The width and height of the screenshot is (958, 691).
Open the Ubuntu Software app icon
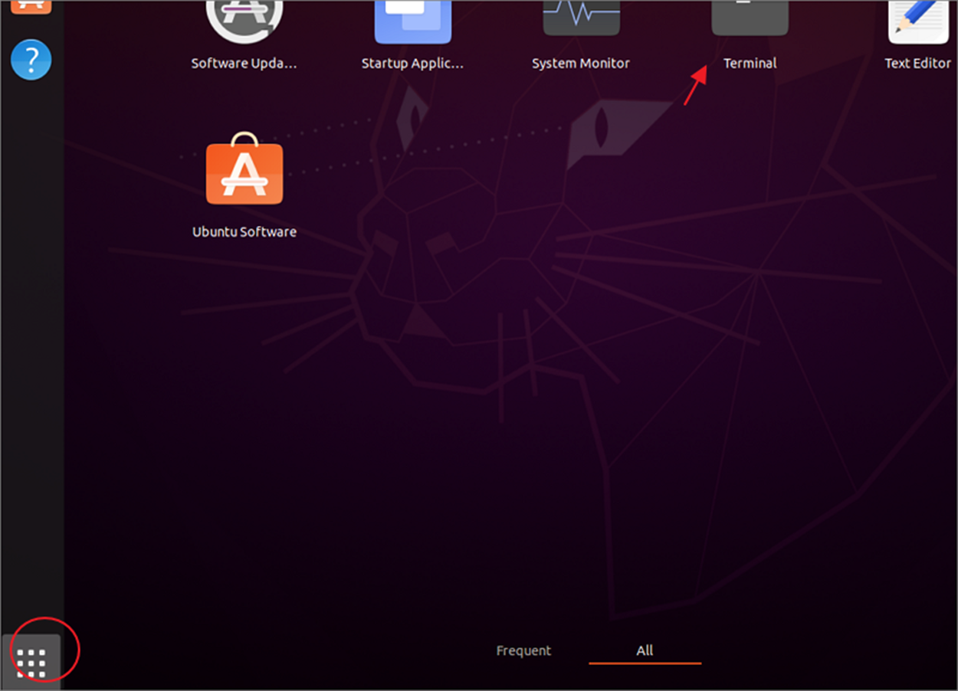[x=244, y=169]
